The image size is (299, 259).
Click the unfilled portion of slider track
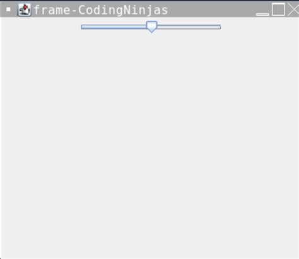(189, 27)
